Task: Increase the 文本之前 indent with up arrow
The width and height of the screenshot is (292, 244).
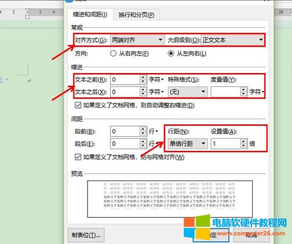Action: [143, 77]
